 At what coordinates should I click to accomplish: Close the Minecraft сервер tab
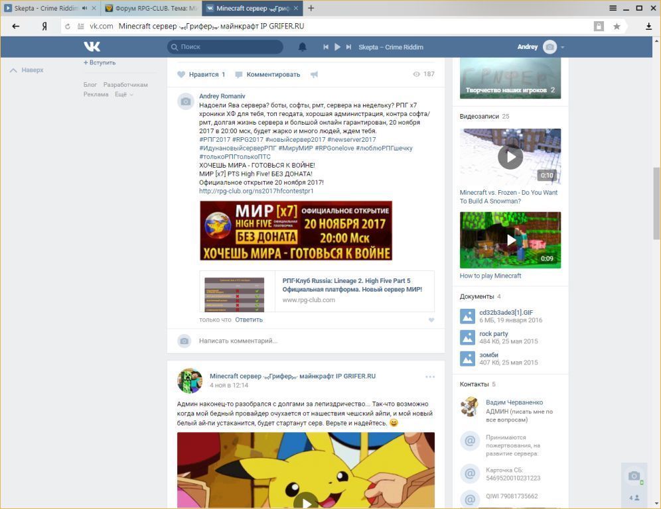pos(296,8)
